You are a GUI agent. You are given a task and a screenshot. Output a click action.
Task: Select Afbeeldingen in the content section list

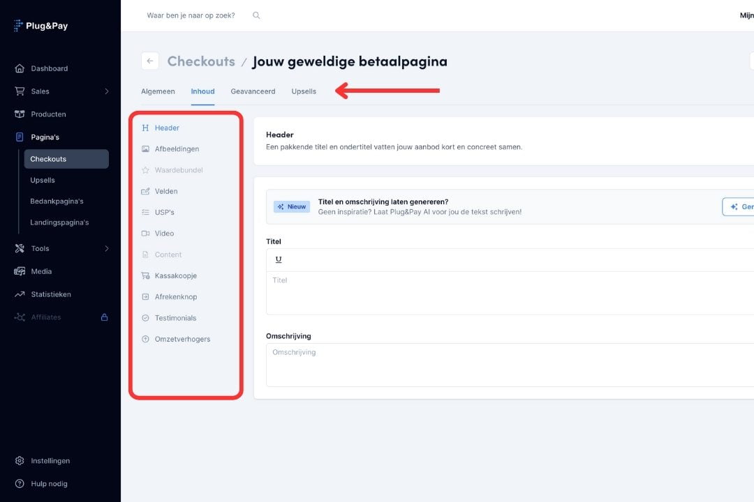point(177,149)
